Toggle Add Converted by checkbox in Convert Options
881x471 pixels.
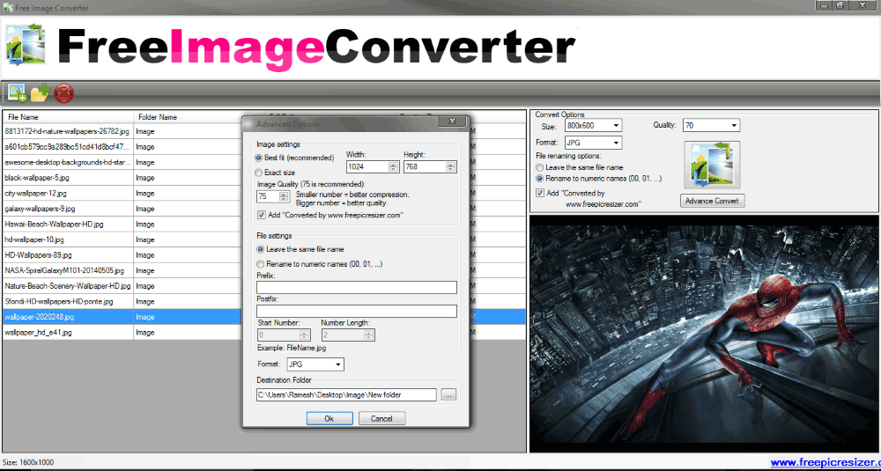click(540, 193)
